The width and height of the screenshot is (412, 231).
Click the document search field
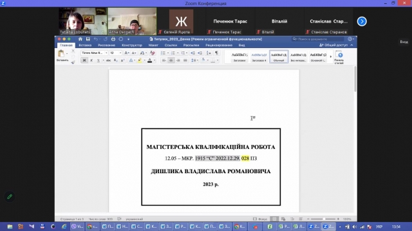[x=318, y=39]
